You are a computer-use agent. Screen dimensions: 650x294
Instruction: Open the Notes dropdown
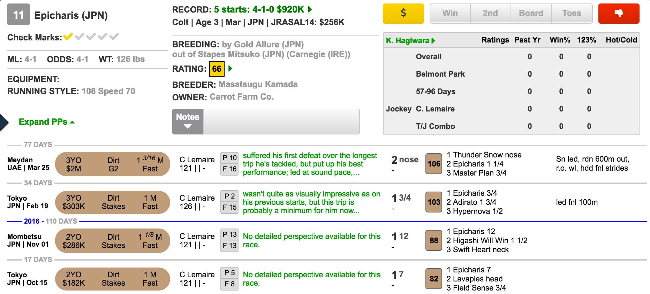click(188, 122)
